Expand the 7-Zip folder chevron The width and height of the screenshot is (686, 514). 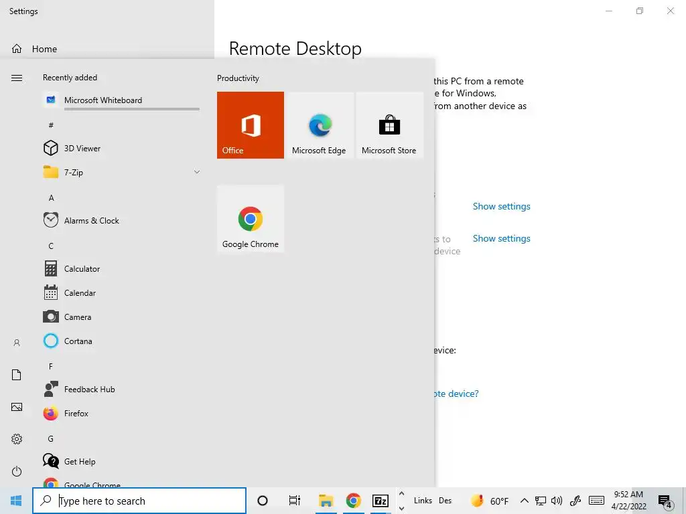coord(197,172)
